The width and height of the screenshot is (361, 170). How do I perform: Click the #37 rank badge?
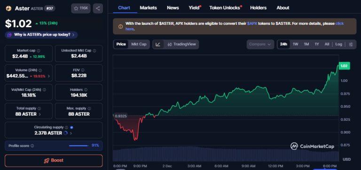point(49,8)
